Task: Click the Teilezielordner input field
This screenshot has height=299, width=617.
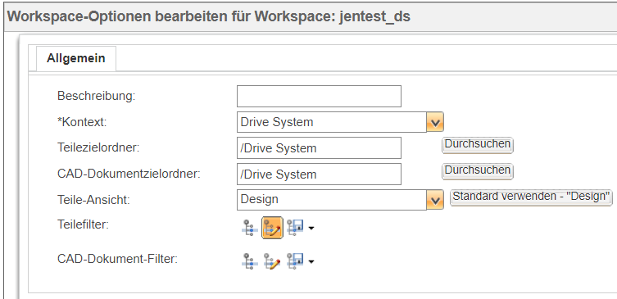Action: point(319,148)
